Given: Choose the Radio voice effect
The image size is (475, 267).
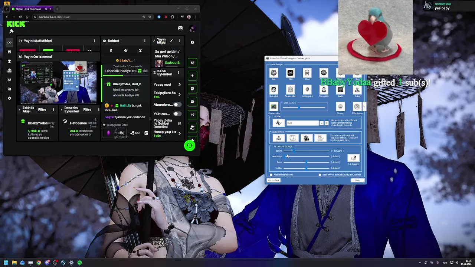Looking at the screenshot, I should point(340,90).
